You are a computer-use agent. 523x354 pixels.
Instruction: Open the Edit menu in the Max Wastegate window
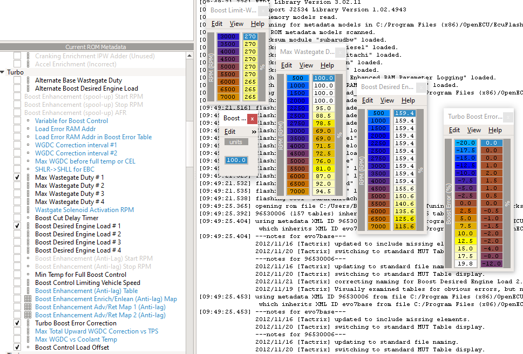[287, 65]
